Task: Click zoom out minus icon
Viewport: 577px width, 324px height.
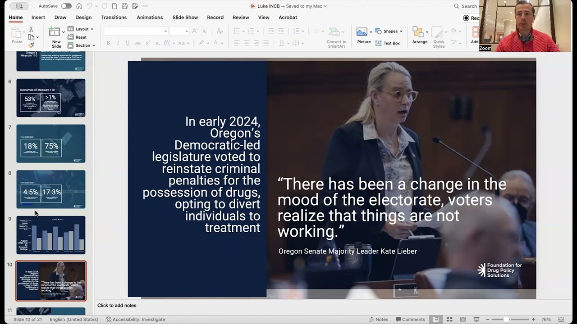Action: click(487, 319)
